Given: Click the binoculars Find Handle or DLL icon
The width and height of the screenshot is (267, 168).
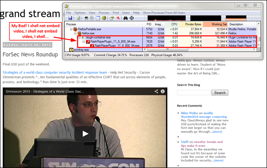Looking at the screenshot, I should 126,18.
